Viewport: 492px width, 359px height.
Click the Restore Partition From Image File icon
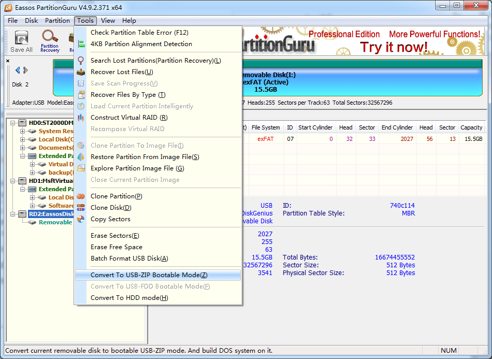click(x=81, y=156)
